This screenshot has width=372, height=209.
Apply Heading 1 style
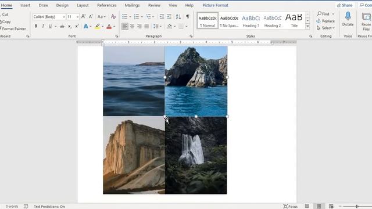(x=251, y=21)
